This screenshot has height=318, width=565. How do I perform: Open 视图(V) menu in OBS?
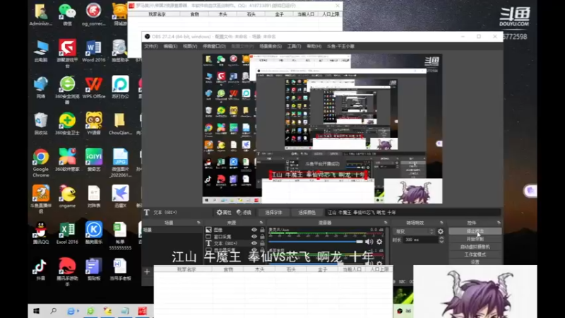pos(190,46)
